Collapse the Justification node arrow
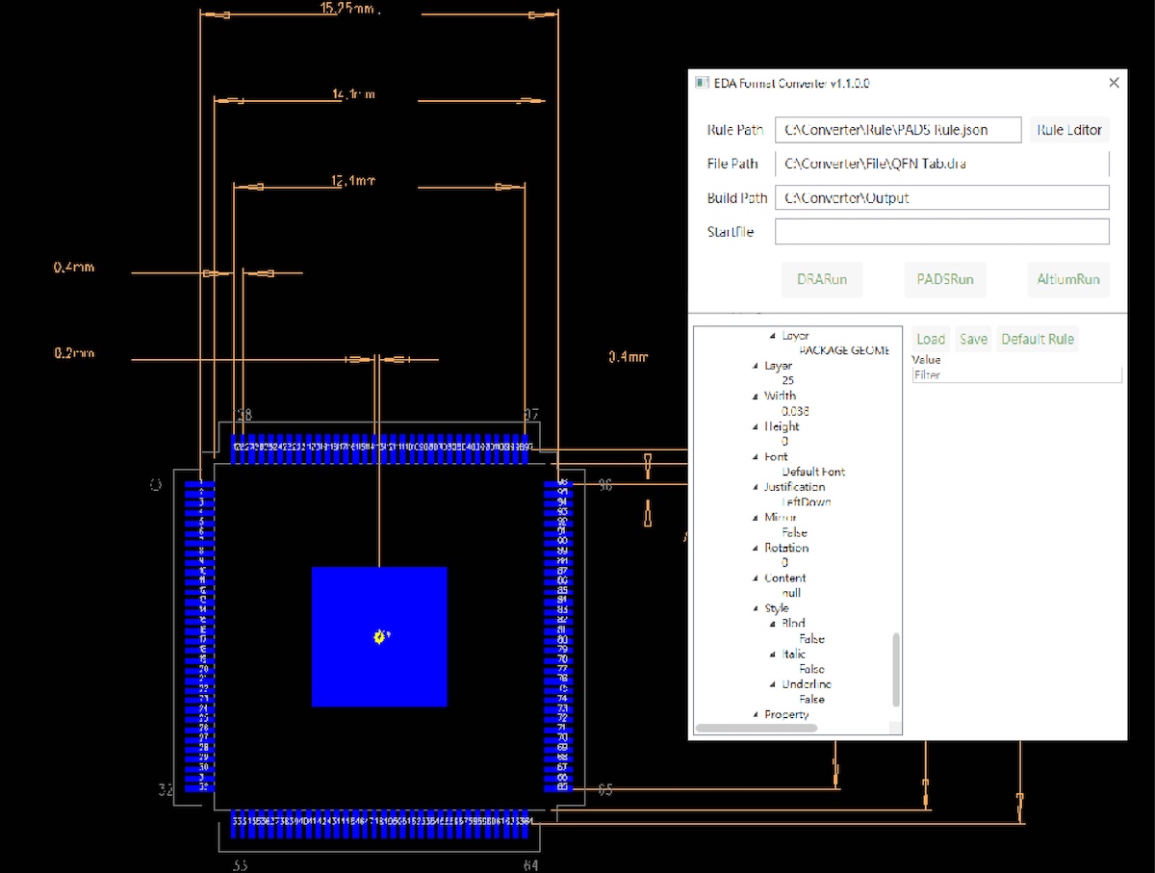The width and height of the screenshot is (1155, 873). tap(756, 488)
